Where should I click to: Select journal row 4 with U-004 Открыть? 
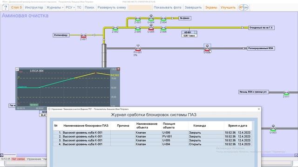(x=153, y=144)
